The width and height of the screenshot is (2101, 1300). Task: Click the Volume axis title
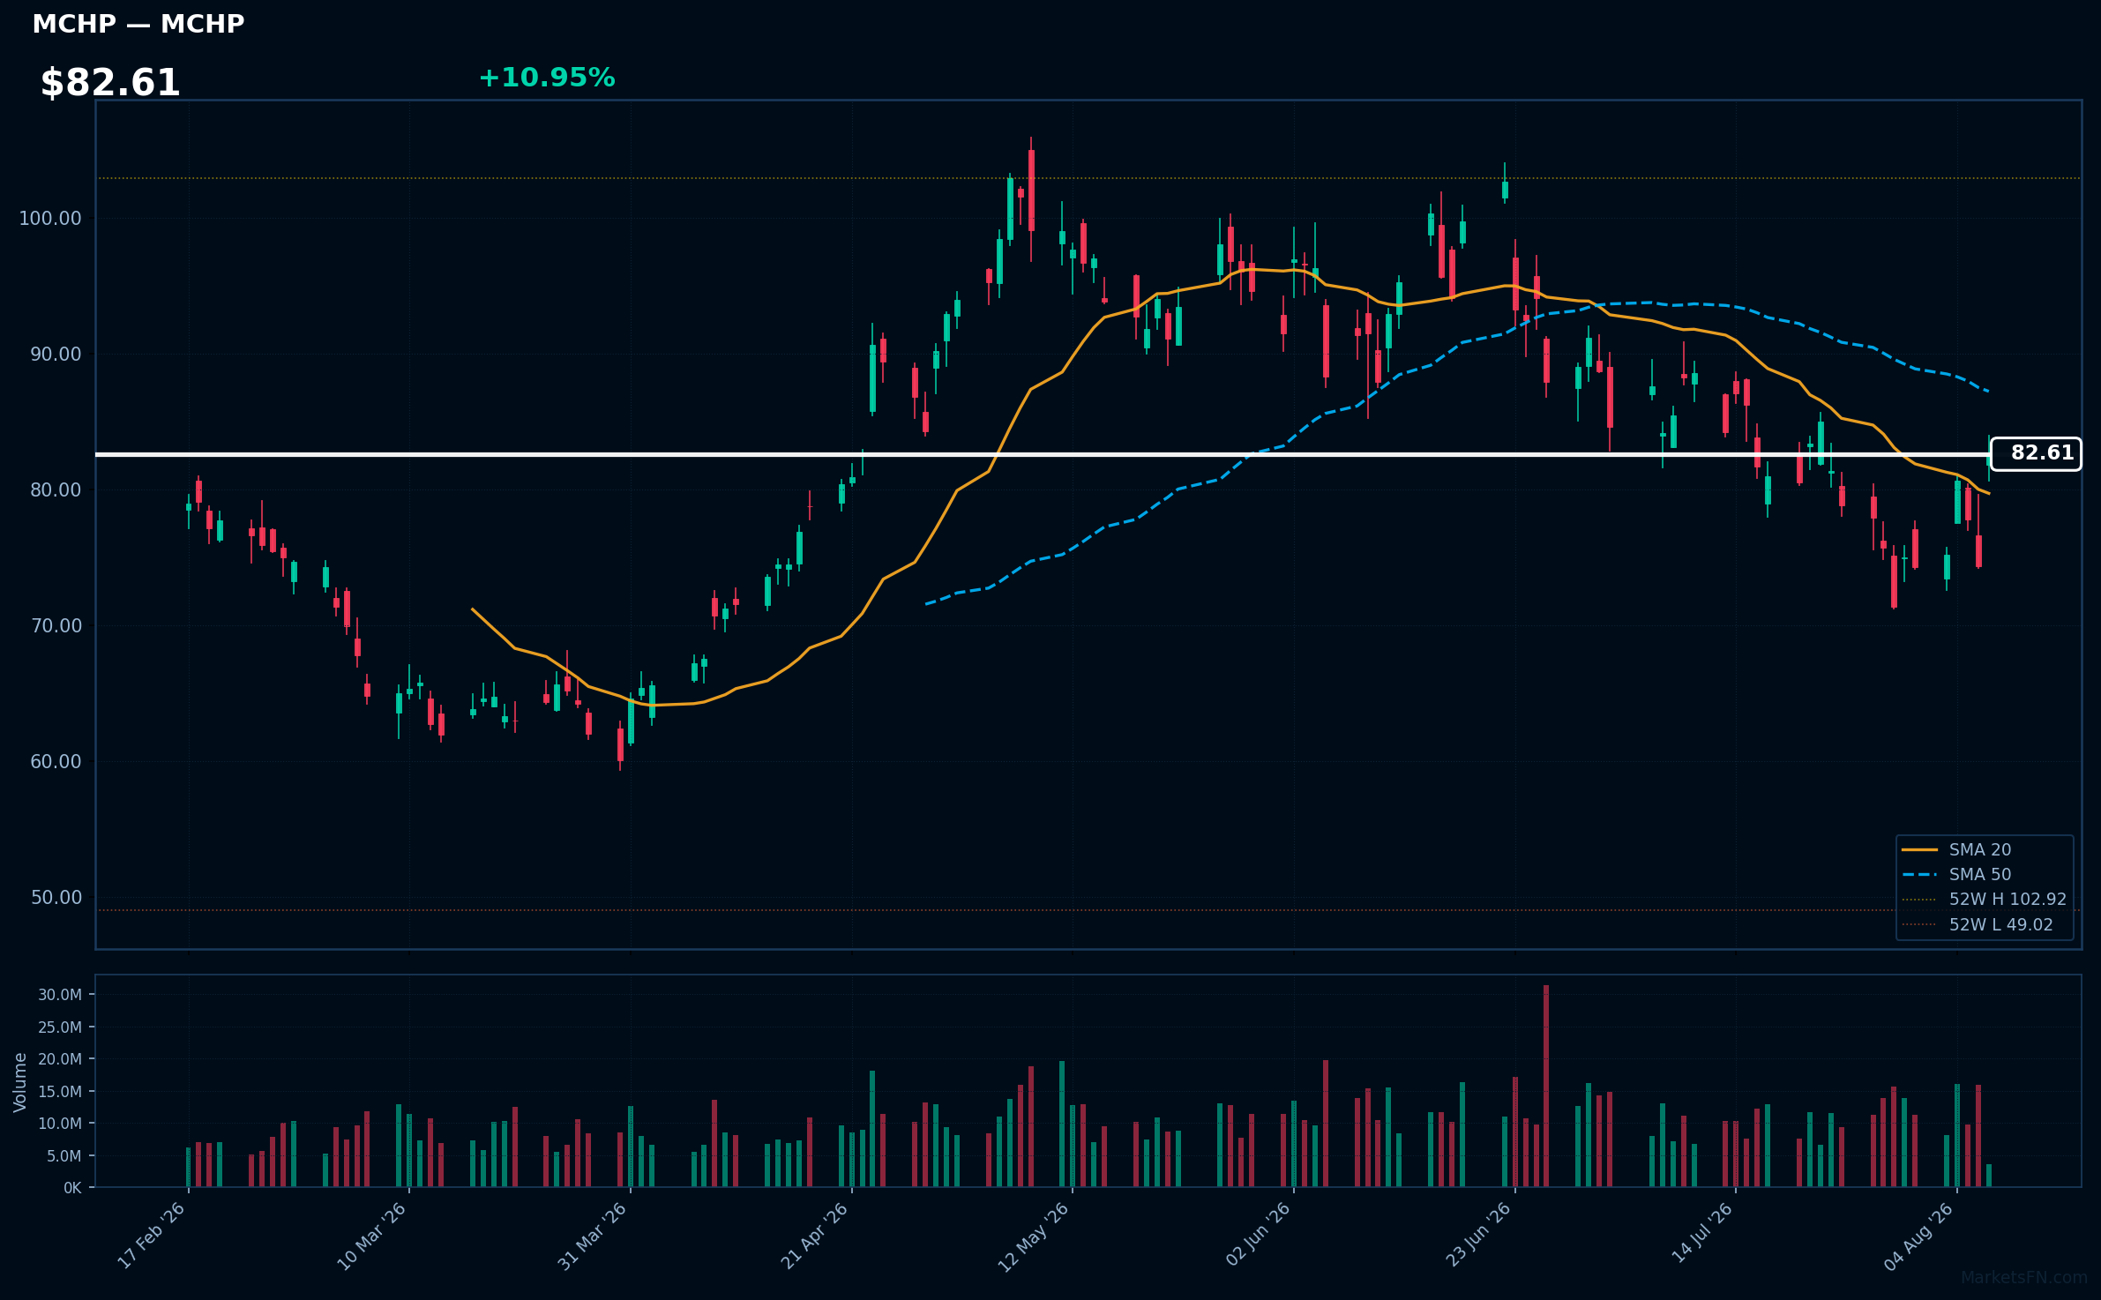20,1081
